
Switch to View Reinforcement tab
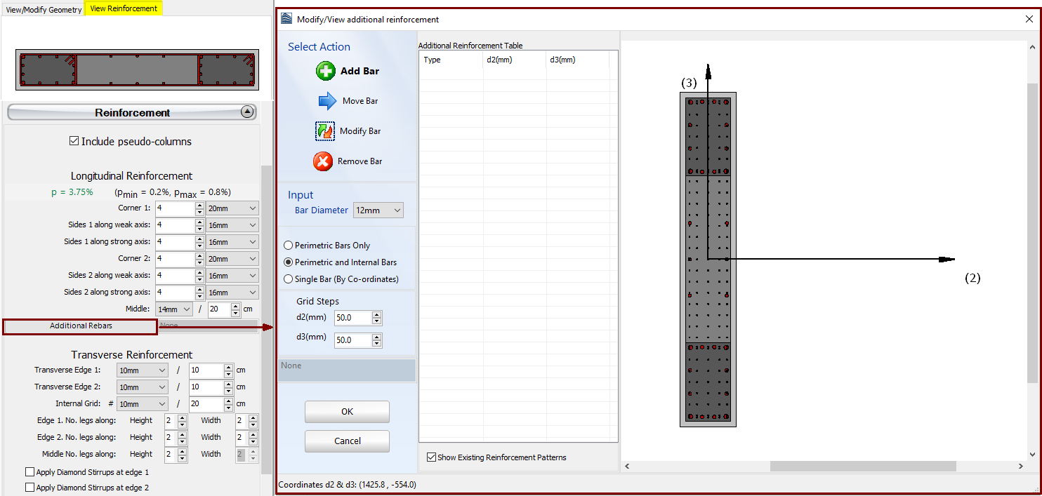[x=124, y=8]
